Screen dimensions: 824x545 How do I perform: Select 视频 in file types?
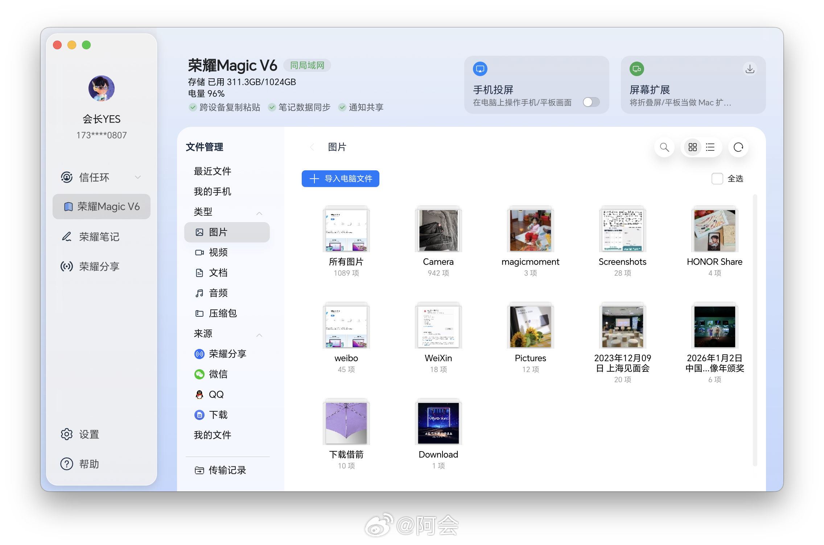218,253
